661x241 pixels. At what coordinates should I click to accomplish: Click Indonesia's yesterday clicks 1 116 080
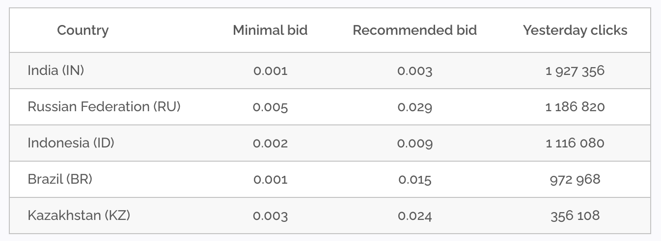[x=575, y=144]
